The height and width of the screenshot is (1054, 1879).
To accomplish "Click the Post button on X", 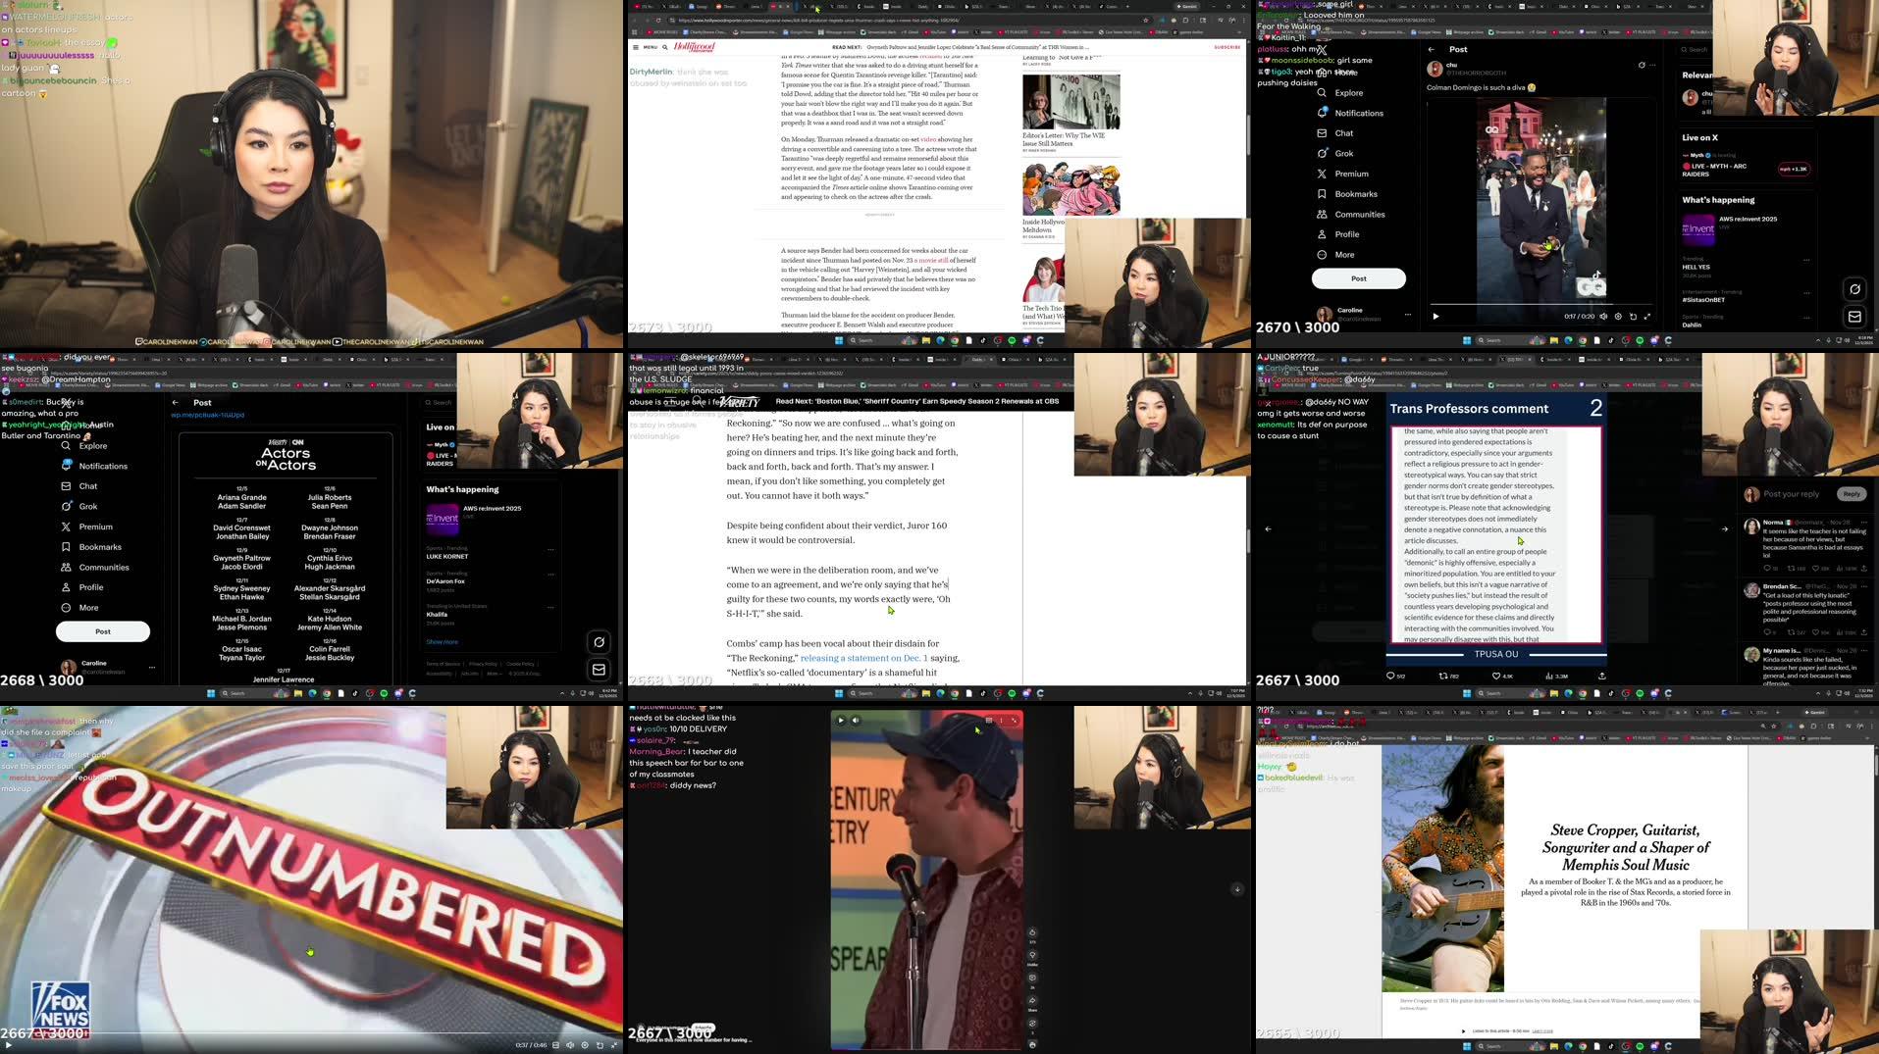I will click(x=1358, y=278).
